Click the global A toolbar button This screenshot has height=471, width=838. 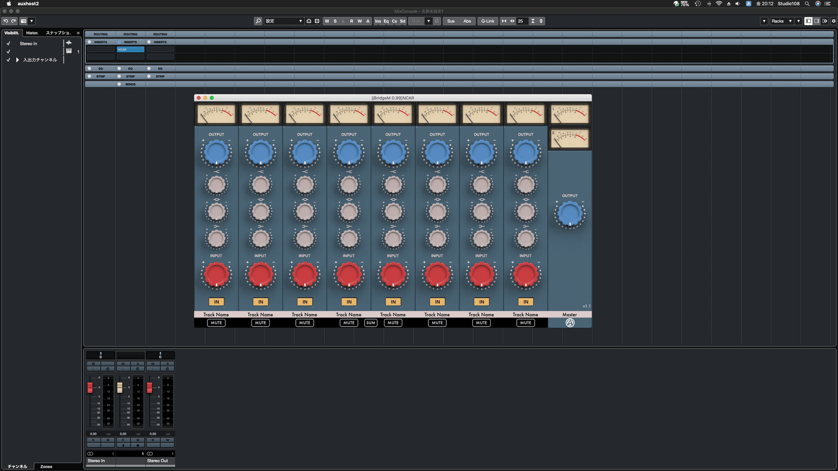368,21
